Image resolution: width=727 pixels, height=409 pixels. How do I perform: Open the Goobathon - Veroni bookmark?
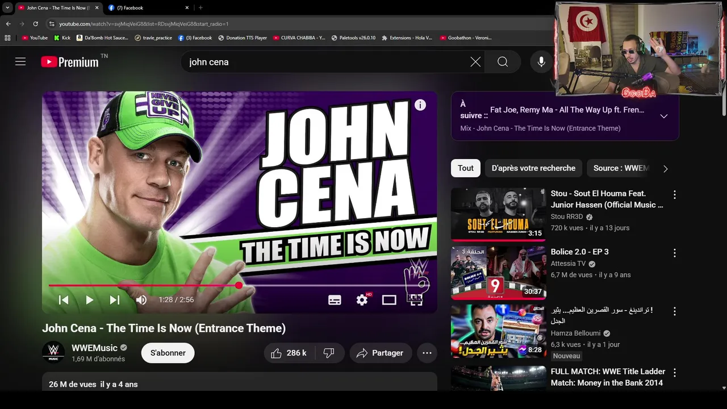pyautogui.click(x=466, y=38)
